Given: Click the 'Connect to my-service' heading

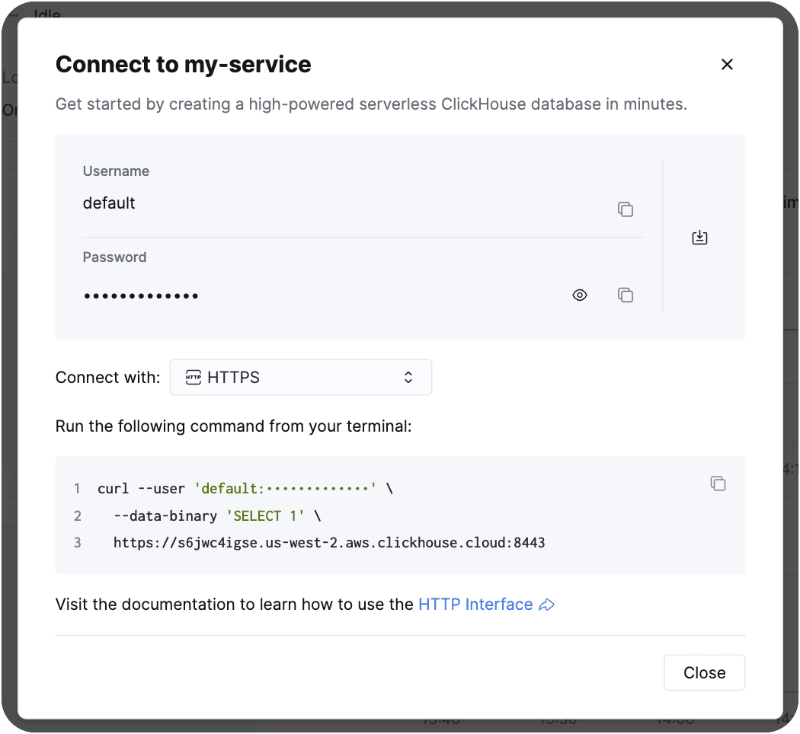Looking at the screenshot, I should [x=183, y=64].
